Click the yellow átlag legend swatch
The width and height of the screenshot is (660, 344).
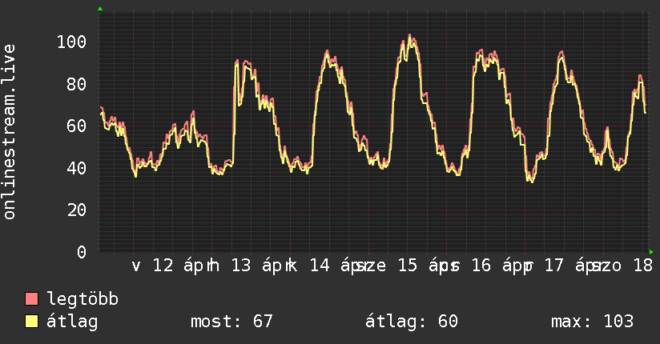(x=31, y=322)
